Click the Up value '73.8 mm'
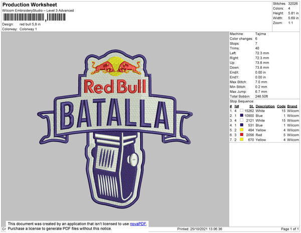Image resolution: width=301 pixels, height=233 pixels. (262, 63)
